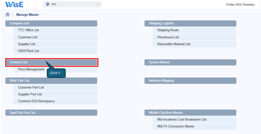Click the location pin icon
The image size is (261, 134).
coord(48,4)
